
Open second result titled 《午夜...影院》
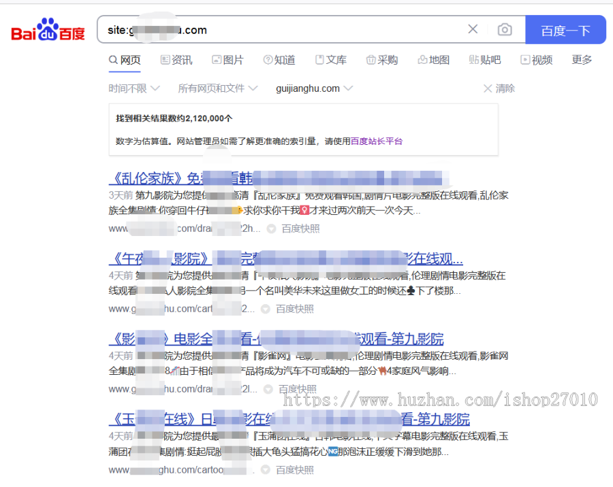click(286, 258)
